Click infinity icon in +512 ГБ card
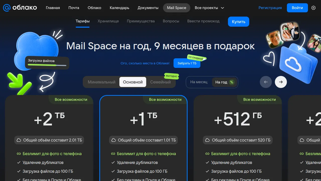The image size is (321, 181). pos(207,154)
